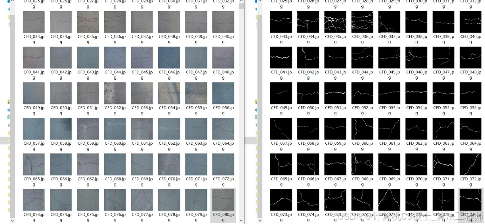Select CFD_077.jpg mask thumbnail in right window
The image size is (485, 224).
(389, 200)
